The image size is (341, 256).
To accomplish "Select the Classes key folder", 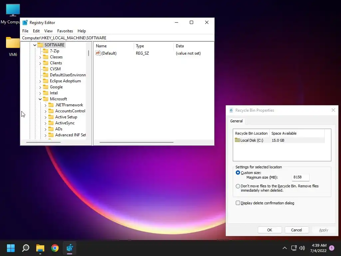I will click(x=46, y=57).
